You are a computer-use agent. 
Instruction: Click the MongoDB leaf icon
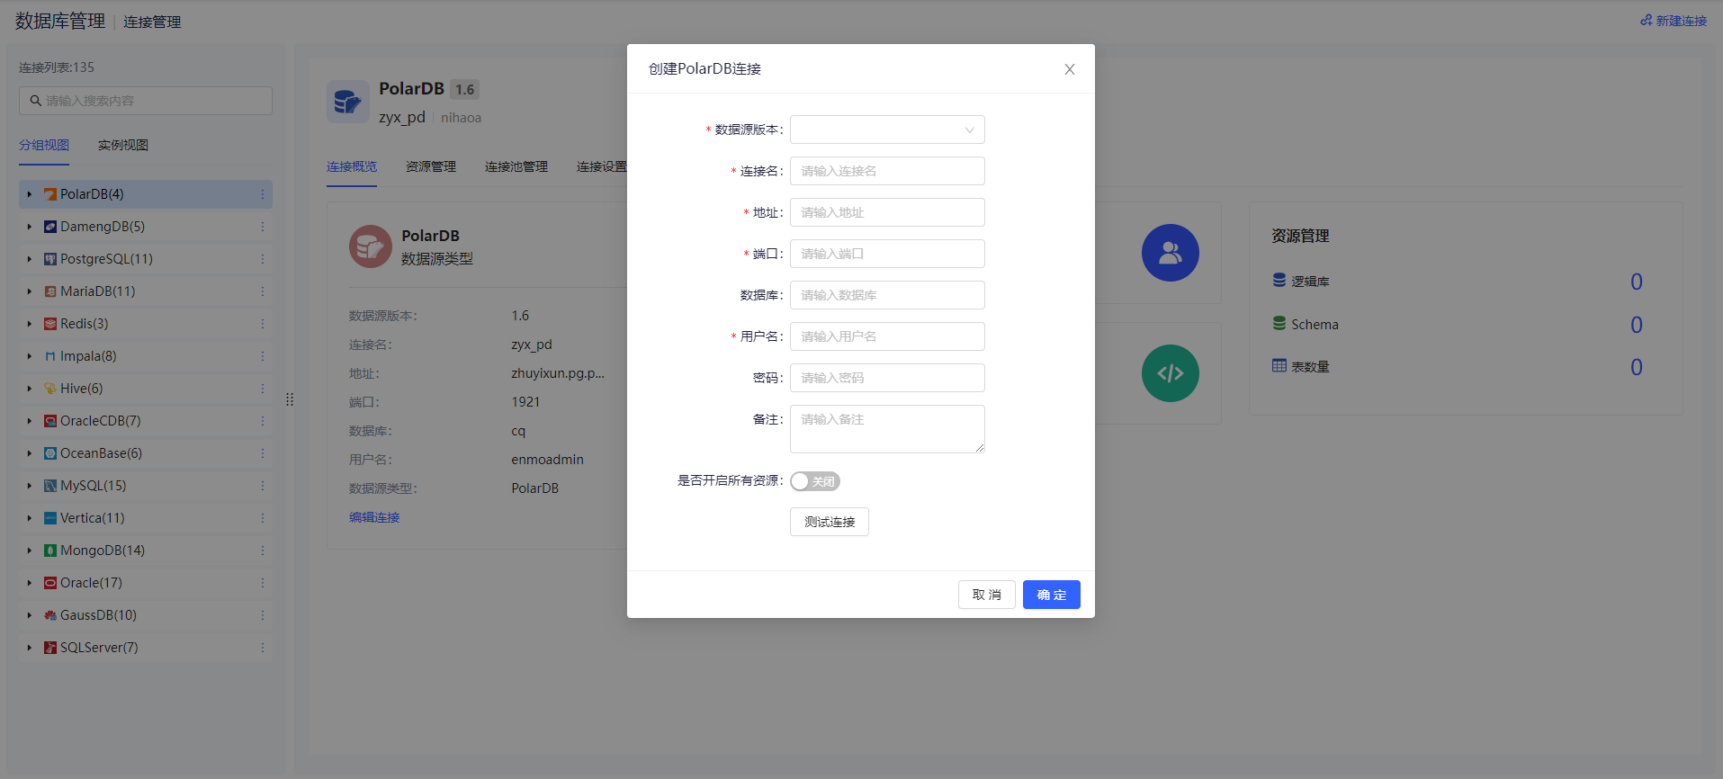click(x=50, y=551)
